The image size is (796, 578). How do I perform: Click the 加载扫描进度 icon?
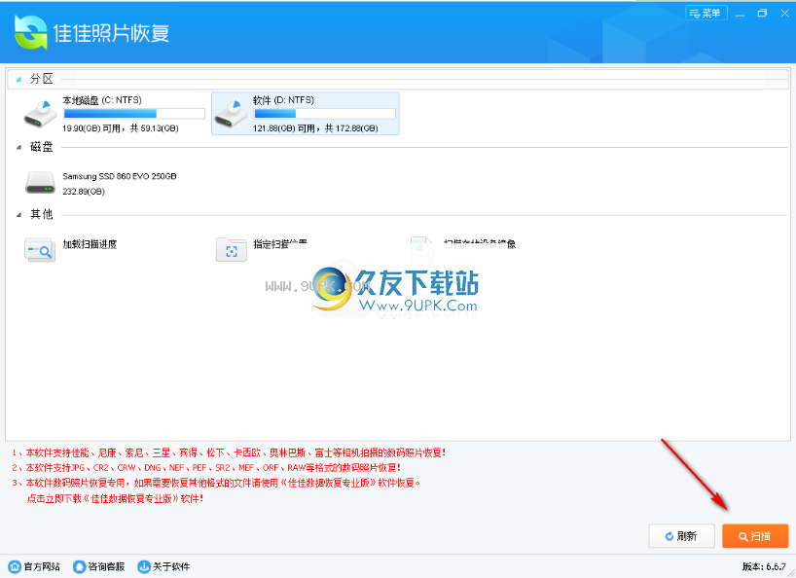coord(40,250)
